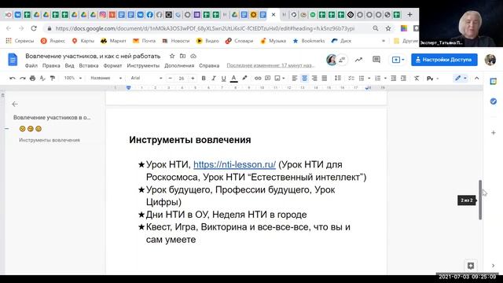Align text to the right
503x283 pixels.
coord(314,79)
